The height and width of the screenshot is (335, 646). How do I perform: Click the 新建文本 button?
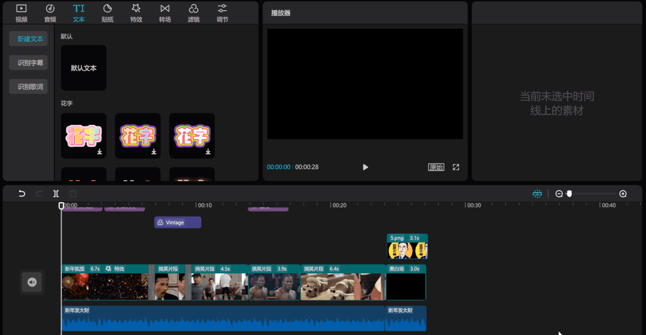point(28,39)
